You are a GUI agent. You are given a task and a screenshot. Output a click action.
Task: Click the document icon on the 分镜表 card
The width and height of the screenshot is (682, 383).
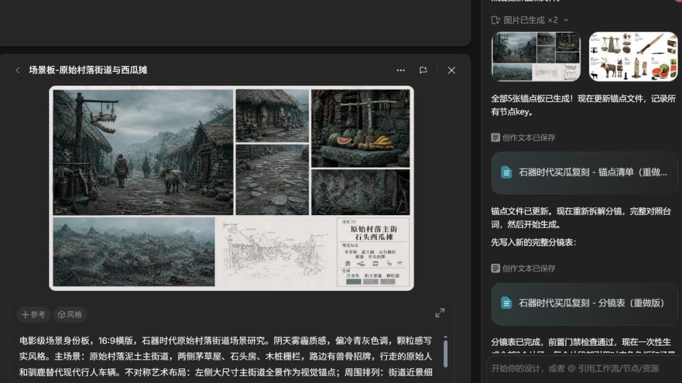click(x=506, y=303)
